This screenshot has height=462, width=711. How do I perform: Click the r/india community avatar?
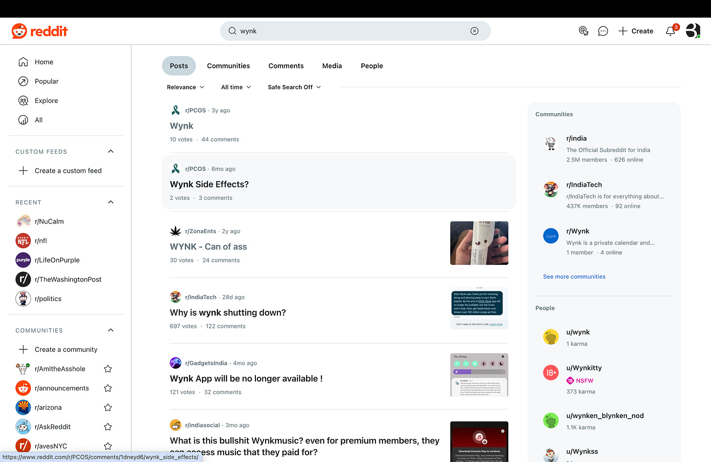(x=551, y=143)
